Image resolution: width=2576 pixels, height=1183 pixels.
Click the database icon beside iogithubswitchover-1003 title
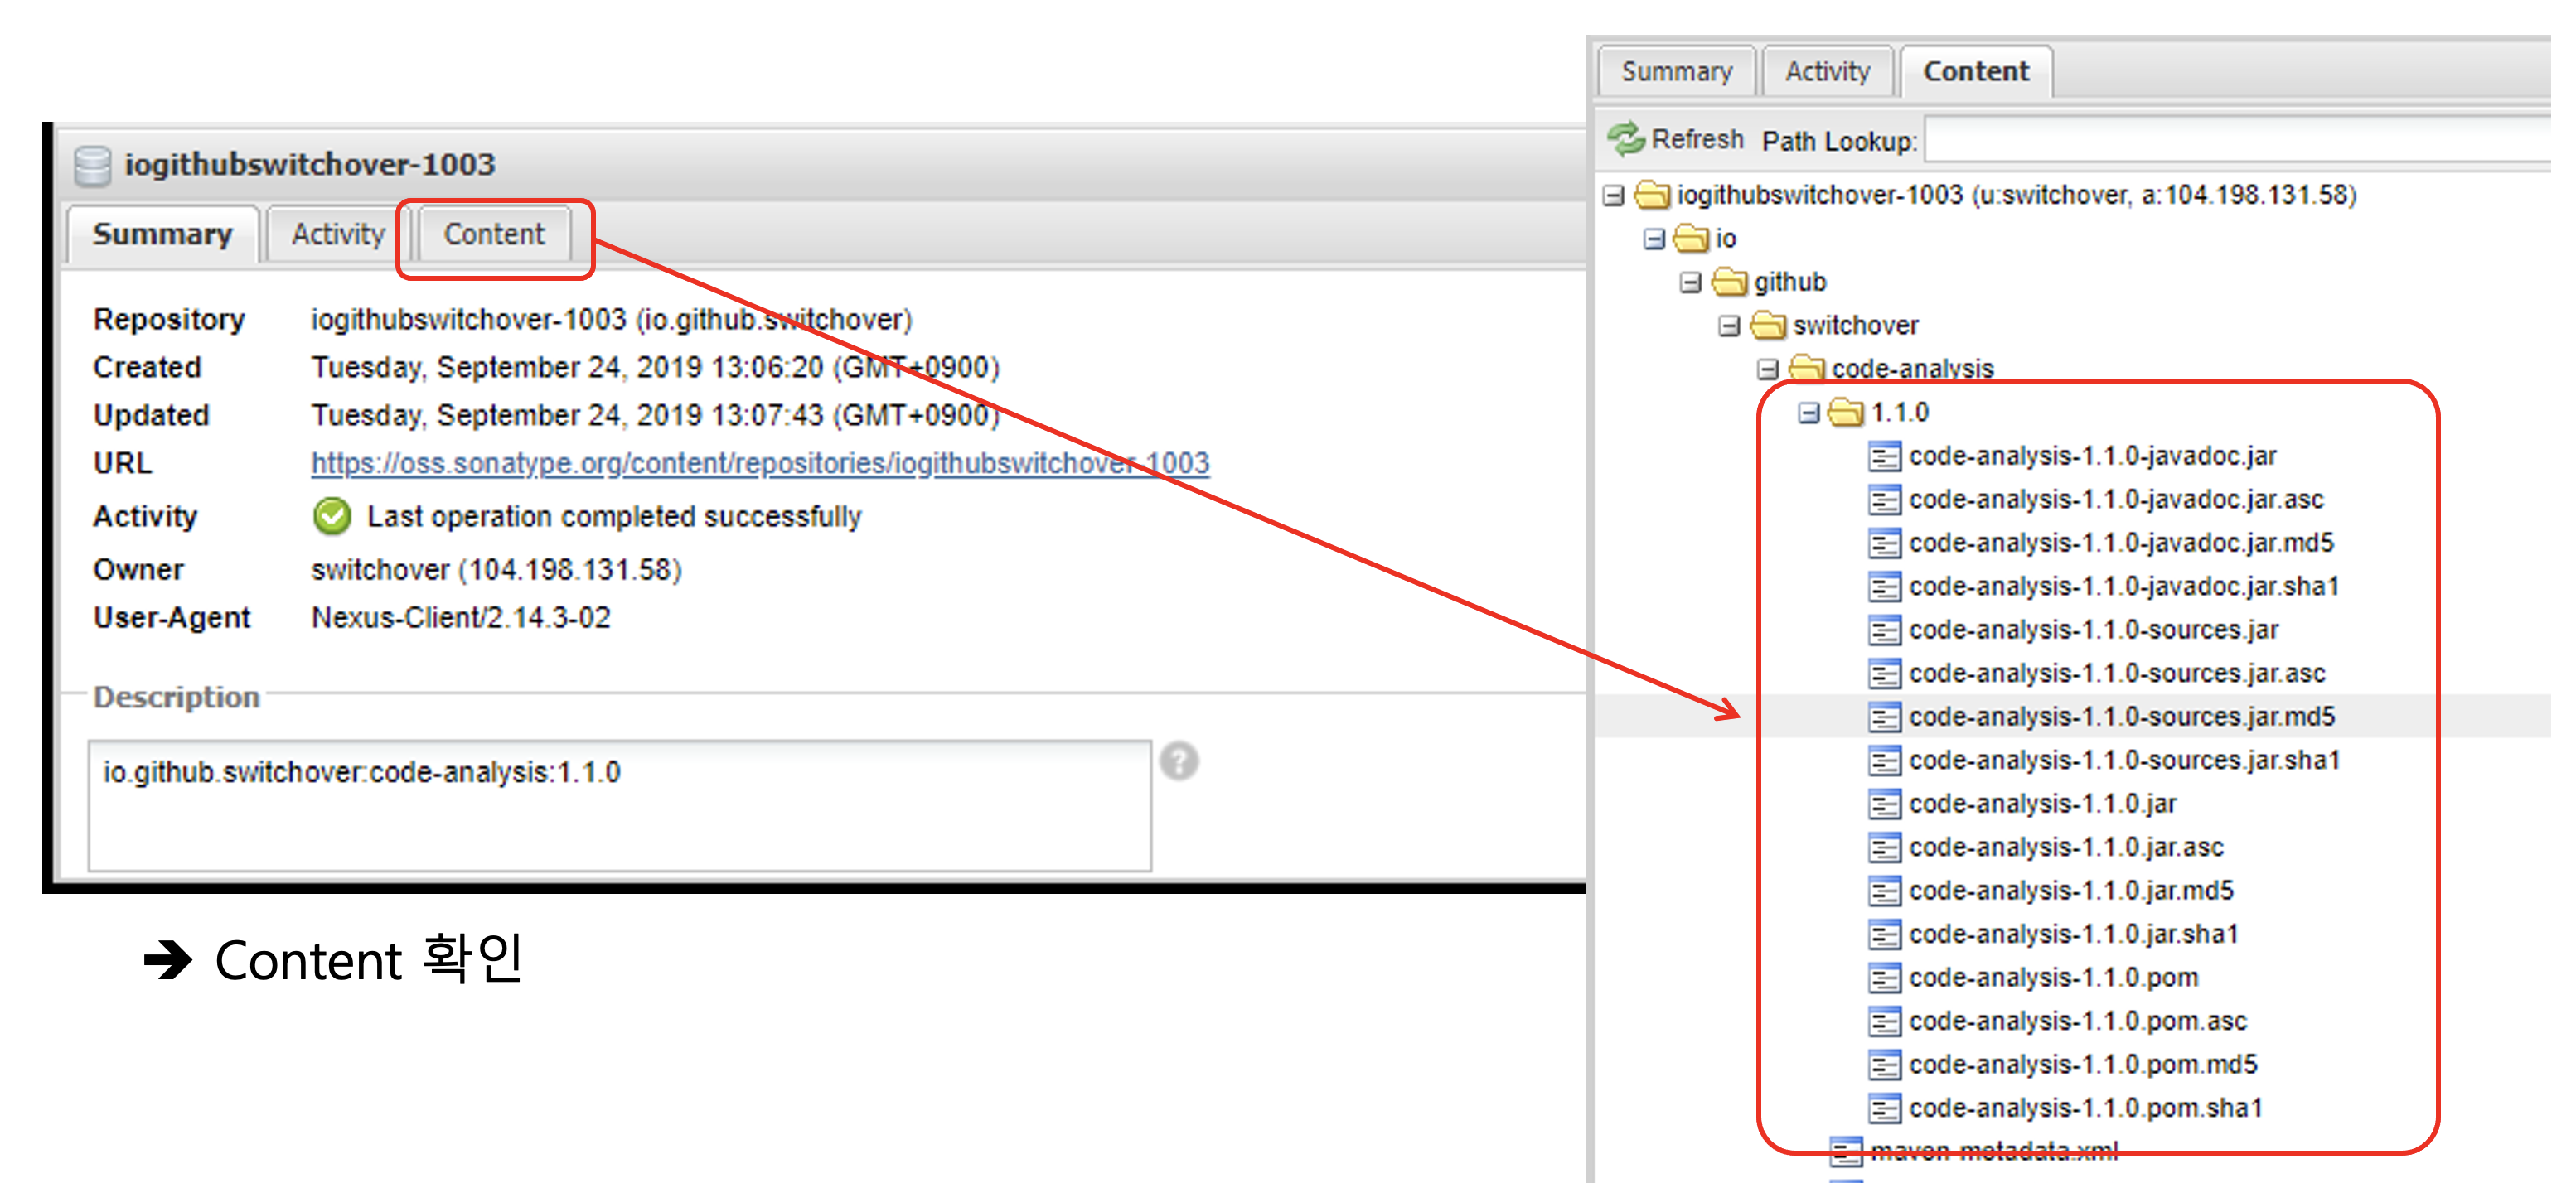93,165
